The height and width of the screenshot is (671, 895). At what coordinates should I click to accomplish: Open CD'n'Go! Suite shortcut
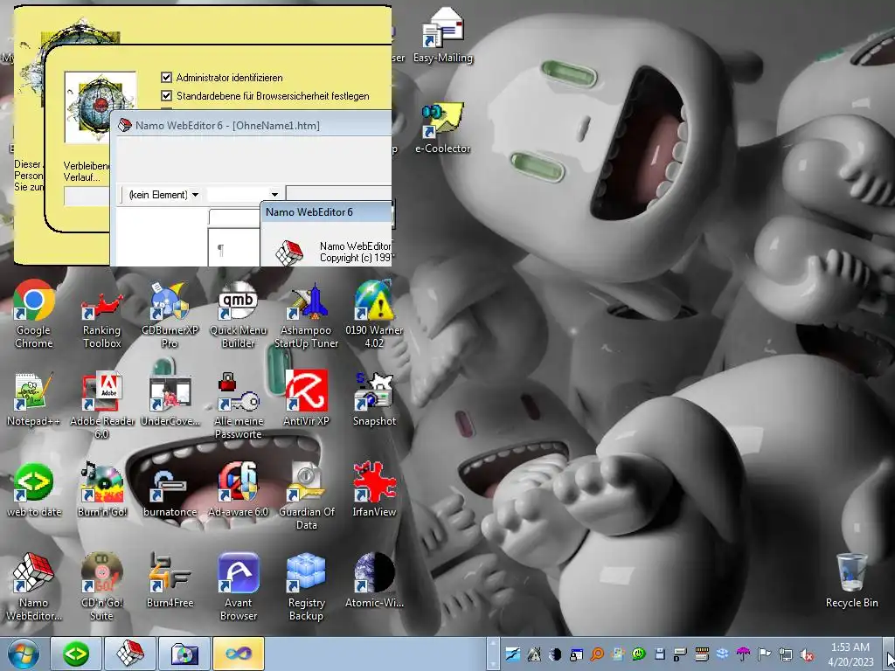(101, 586)
